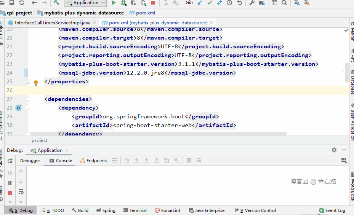Open the SonarLint tool window

coord(167,210)
